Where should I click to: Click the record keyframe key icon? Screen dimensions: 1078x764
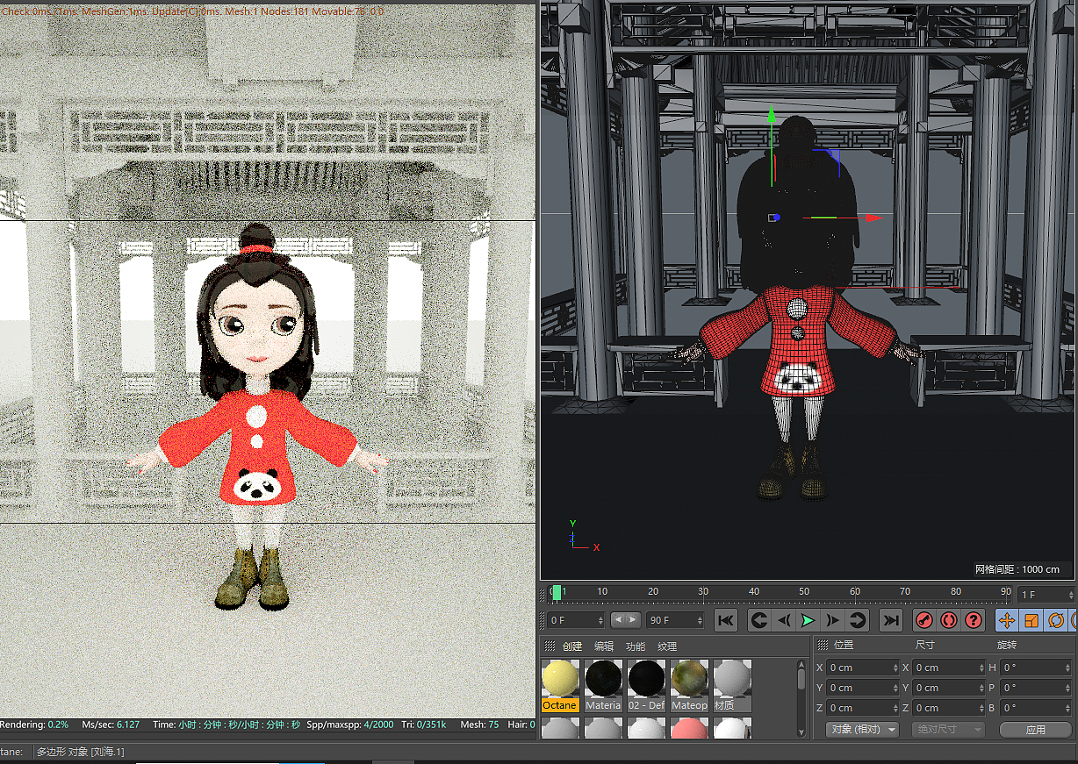pos(924,620)
